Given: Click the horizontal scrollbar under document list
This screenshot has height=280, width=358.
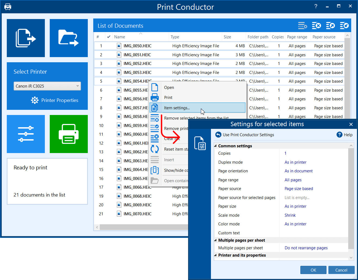Looking at the screenshot, I should (141, 227).
